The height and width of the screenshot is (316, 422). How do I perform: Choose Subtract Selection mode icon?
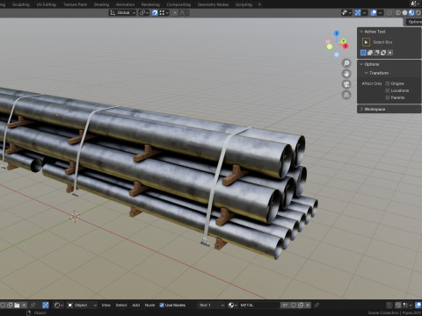376,53
